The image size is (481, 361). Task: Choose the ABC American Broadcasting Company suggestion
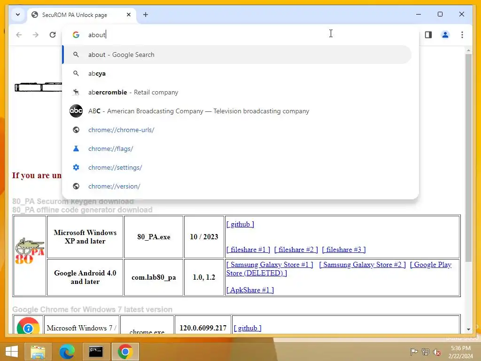click(x=237, y=111)
